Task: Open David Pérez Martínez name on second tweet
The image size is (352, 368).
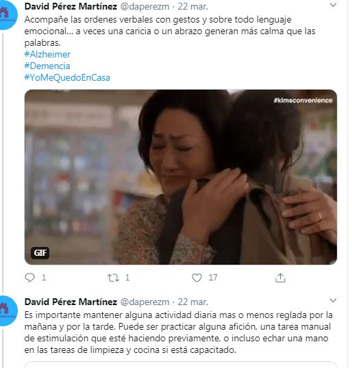Action: (71, 302)
